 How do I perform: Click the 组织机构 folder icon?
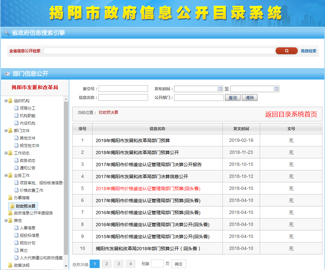[x=10, y=101]
